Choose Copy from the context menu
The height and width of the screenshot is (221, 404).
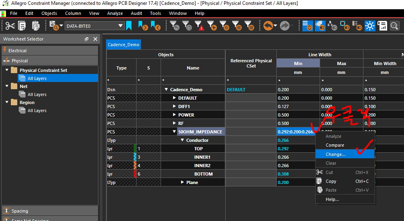click(345, 181)
